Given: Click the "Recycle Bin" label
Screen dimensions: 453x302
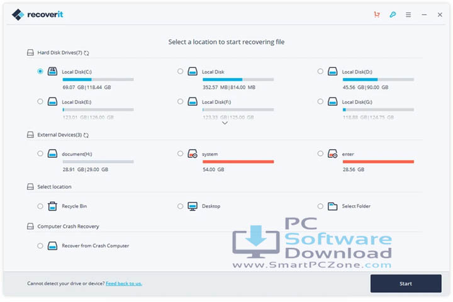Looking at the screenshot, I should (x=74, y=206).
